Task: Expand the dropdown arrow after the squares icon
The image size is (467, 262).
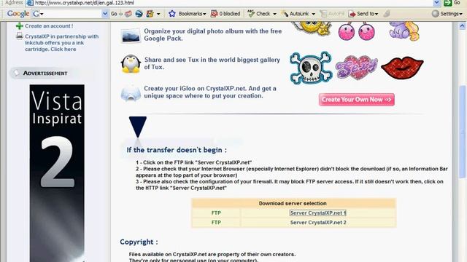Action: click(158, 14)
